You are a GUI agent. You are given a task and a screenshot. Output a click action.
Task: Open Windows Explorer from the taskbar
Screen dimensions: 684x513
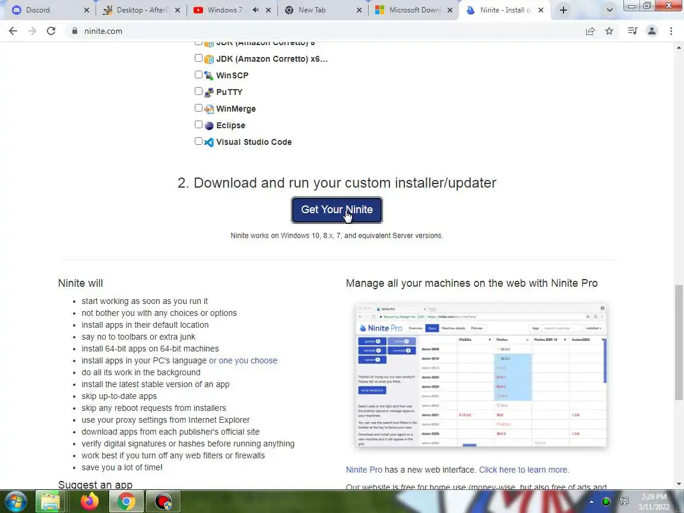50,502
